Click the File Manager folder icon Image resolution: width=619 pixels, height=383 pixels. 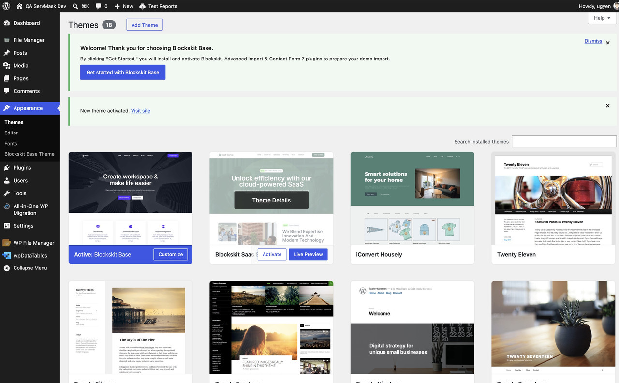pyautogui.click(x=7, y=40)
